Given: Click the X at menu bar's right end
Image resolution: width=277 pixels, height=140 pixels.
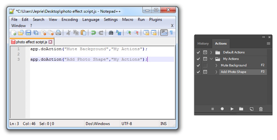Looking at the screenshot, I should [x=172, y=26].
